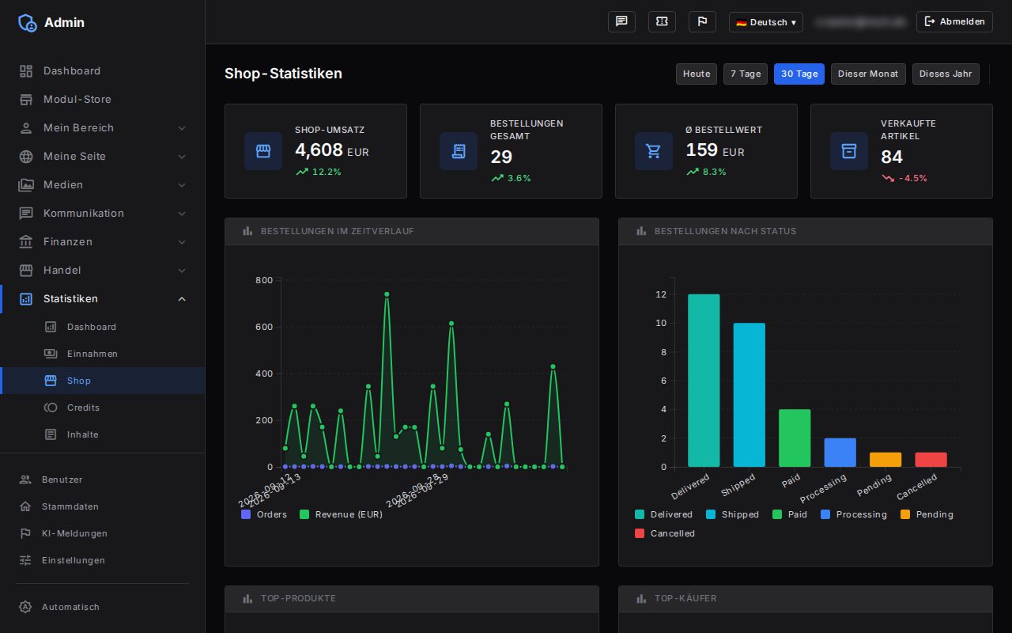
Task: Expand the Mein Bereich menu
Action: point(103,127)
